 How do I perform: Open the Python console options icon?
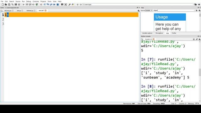pyautogui.click(x=199, y=39)
